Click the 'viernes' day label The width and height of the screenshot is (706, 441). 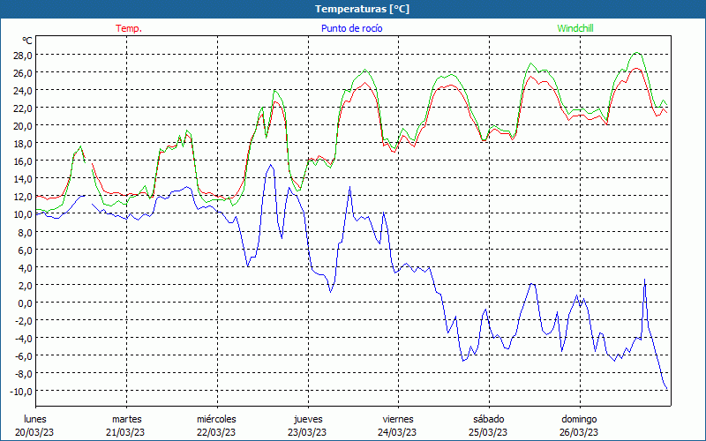398,419
